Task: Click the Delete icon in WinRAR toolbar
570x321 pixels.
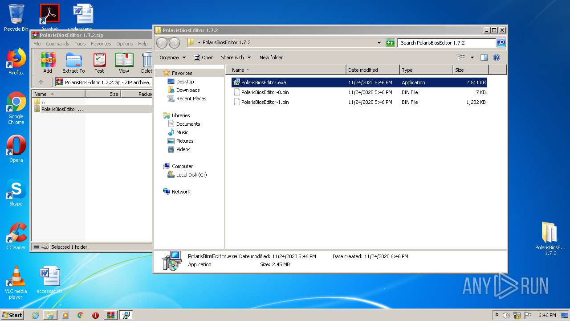Action: click(x=147, y=63)
